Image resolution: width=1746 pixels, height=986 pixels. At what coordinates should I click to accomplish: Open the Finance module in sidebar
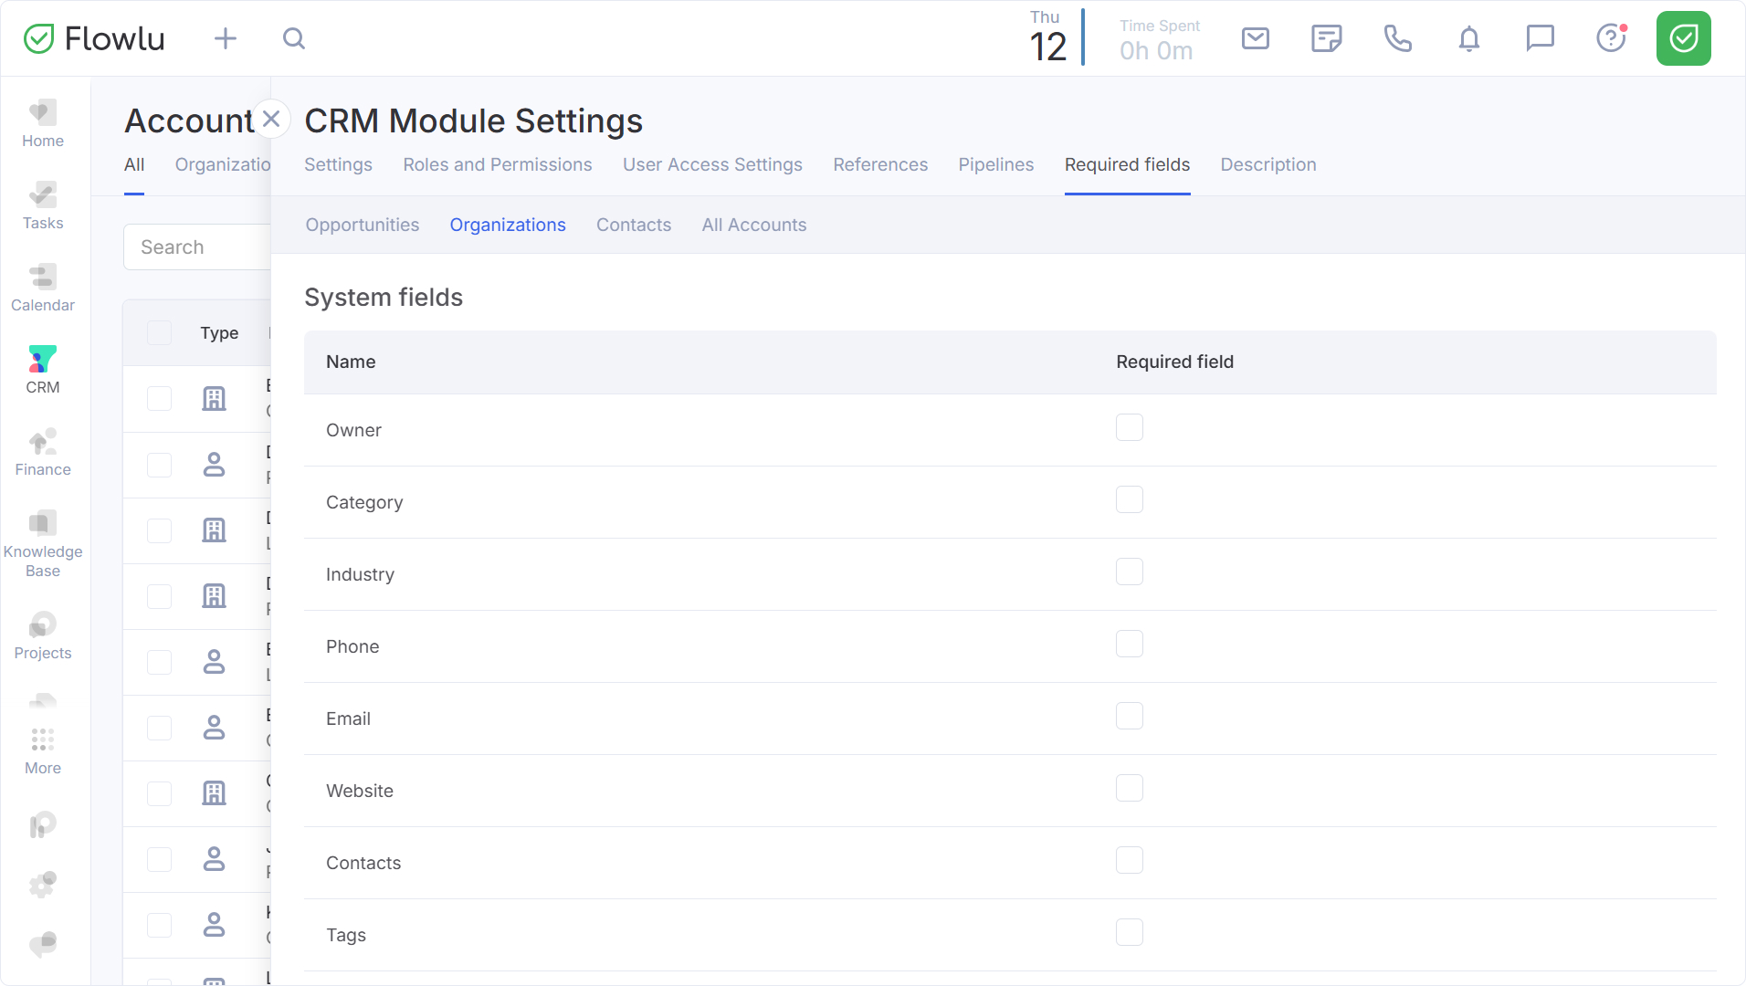click(x=43, y=454)
